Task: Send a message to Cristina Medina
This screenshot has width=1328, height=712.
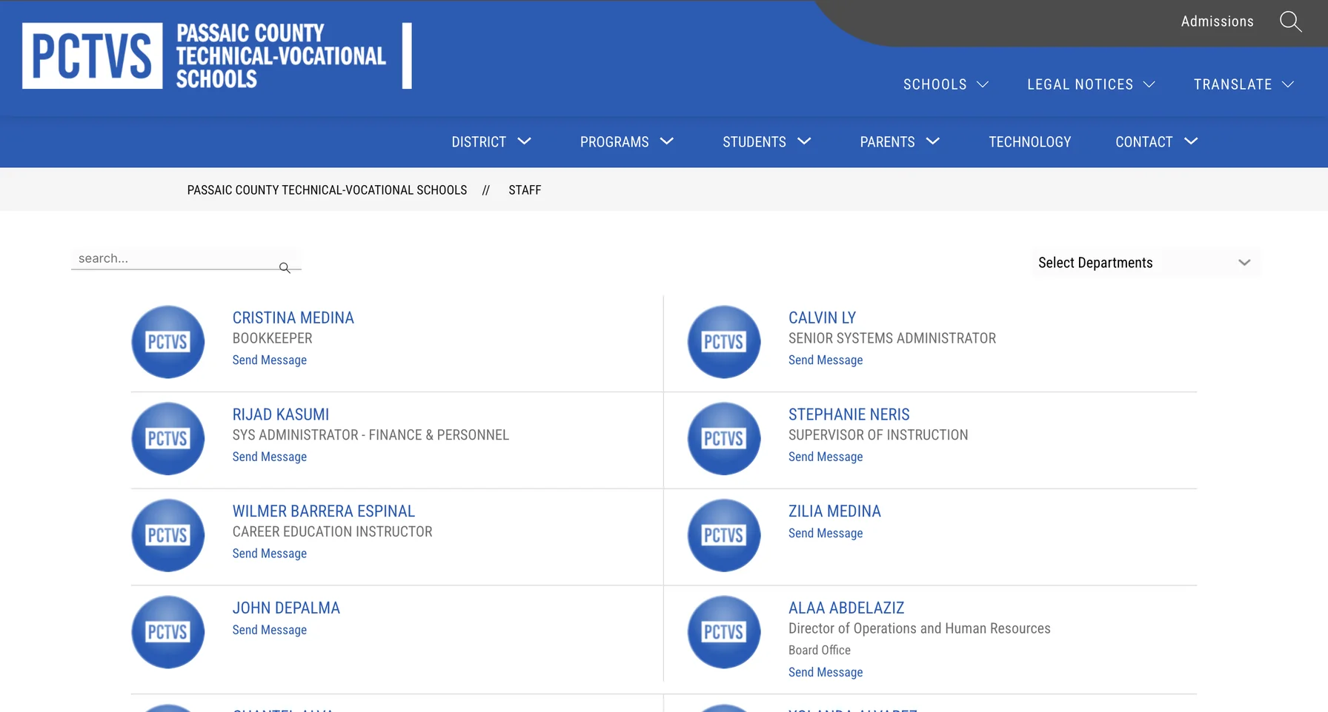Action: (269, 360)
